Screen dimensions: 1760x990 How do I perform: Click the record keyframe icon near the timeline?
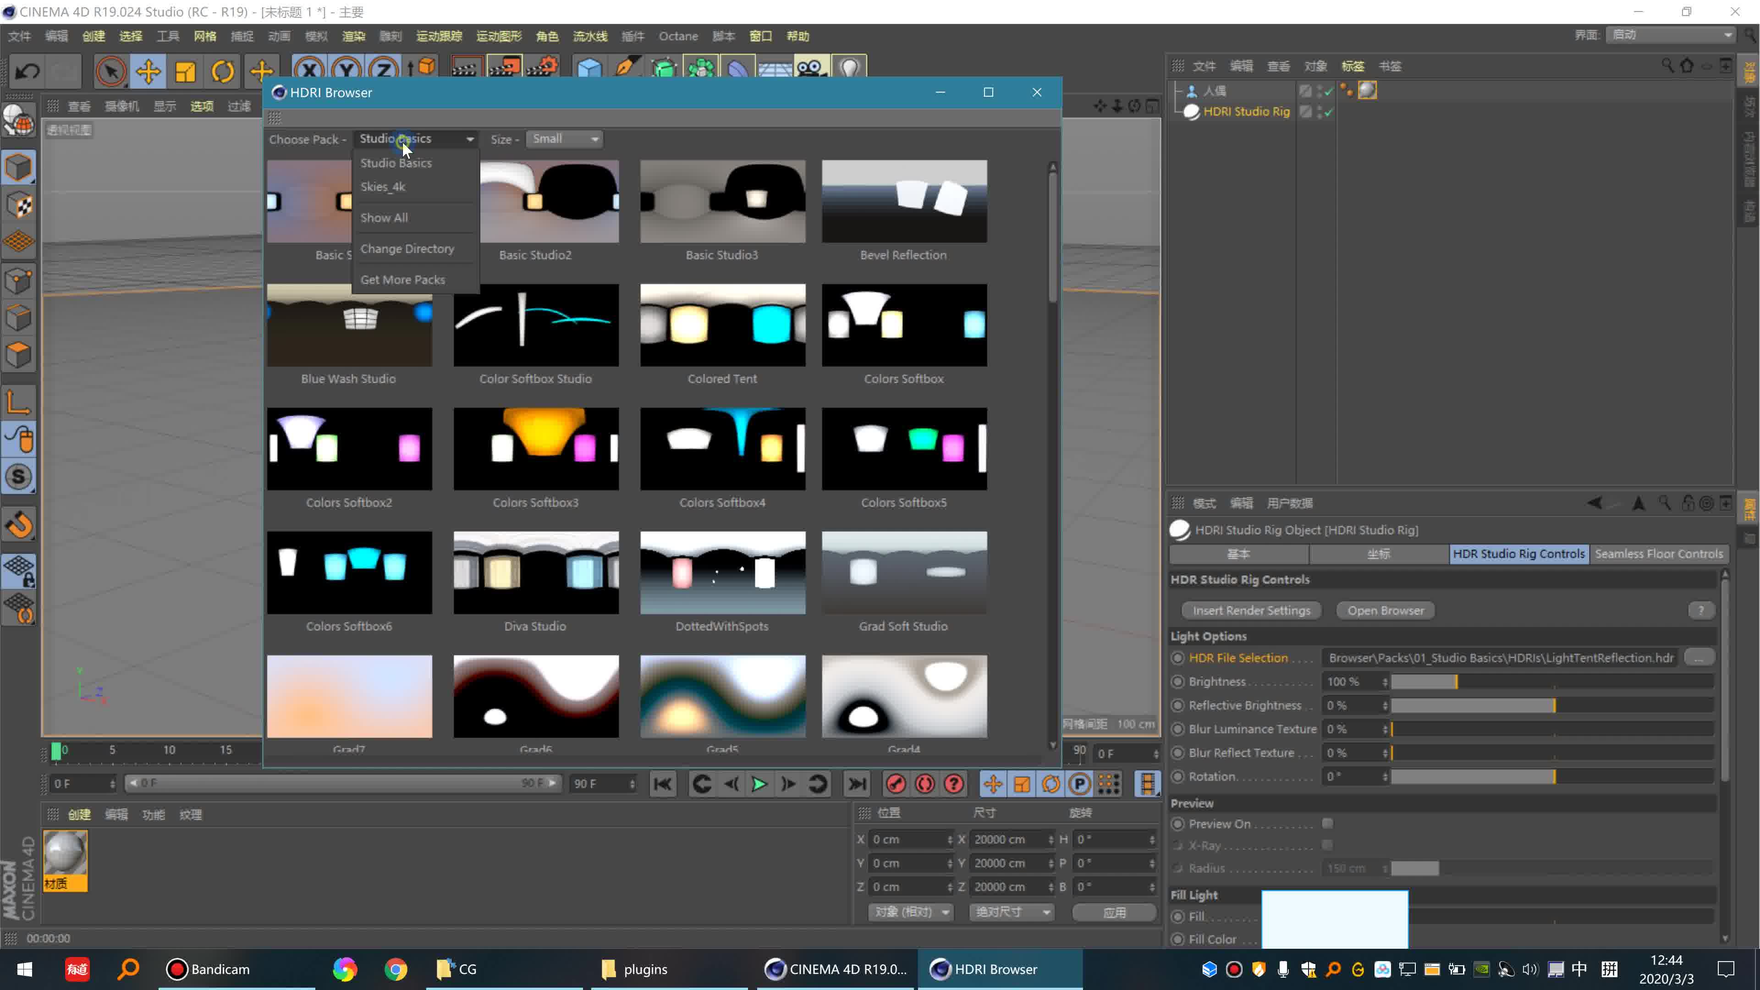tap(896, 784)
